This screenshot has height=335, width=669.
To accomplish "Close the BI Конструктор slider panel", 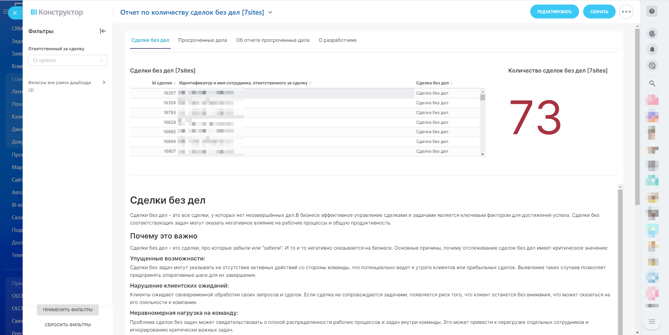I will pyautogui.click(x=15, y=13).
